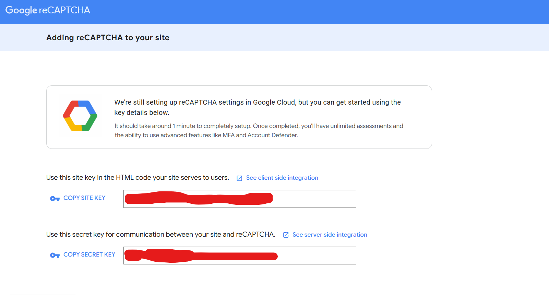Viewport: 549px width, 296px height.
Task: Copy the site key via COPY SITE KEY
Action: click(84, 198)
